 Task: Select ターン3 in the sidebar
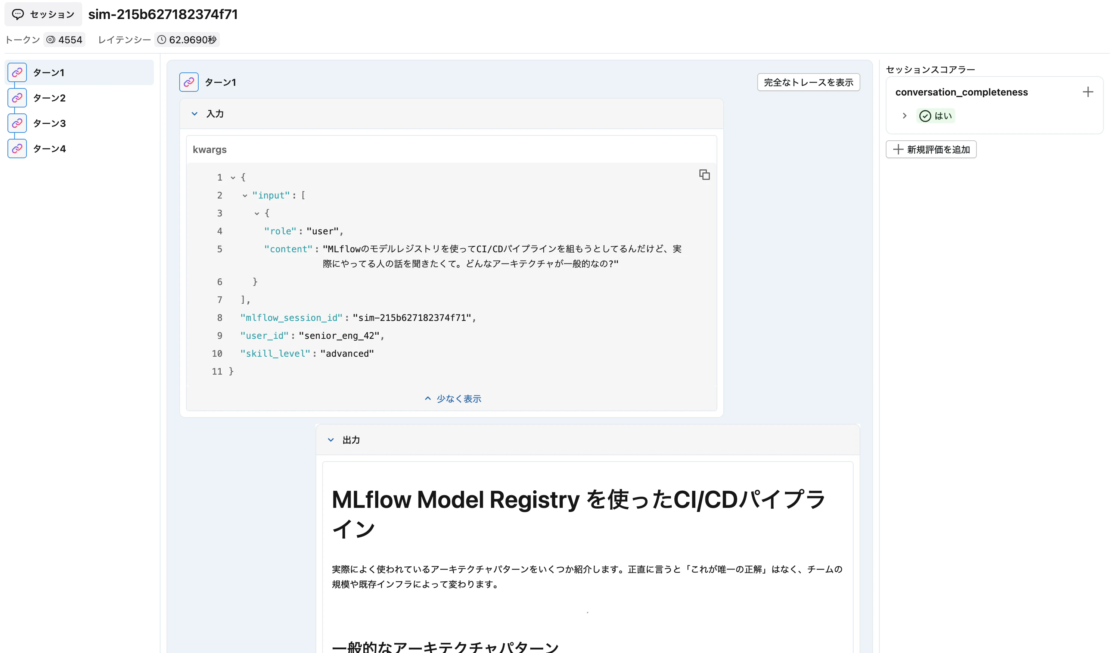point(50,123)
